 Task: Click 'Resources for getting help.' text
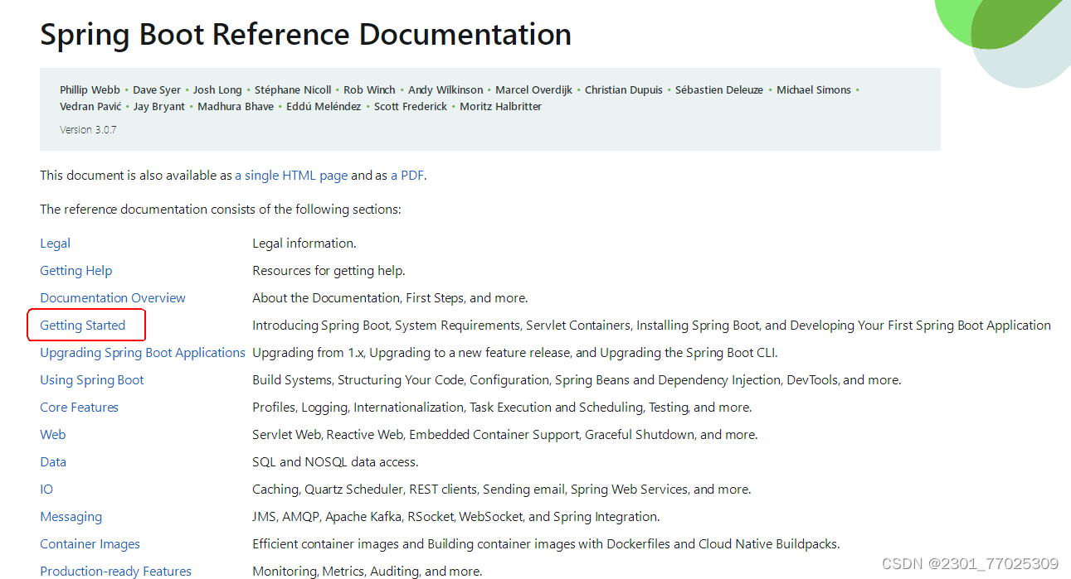point(329,271)
